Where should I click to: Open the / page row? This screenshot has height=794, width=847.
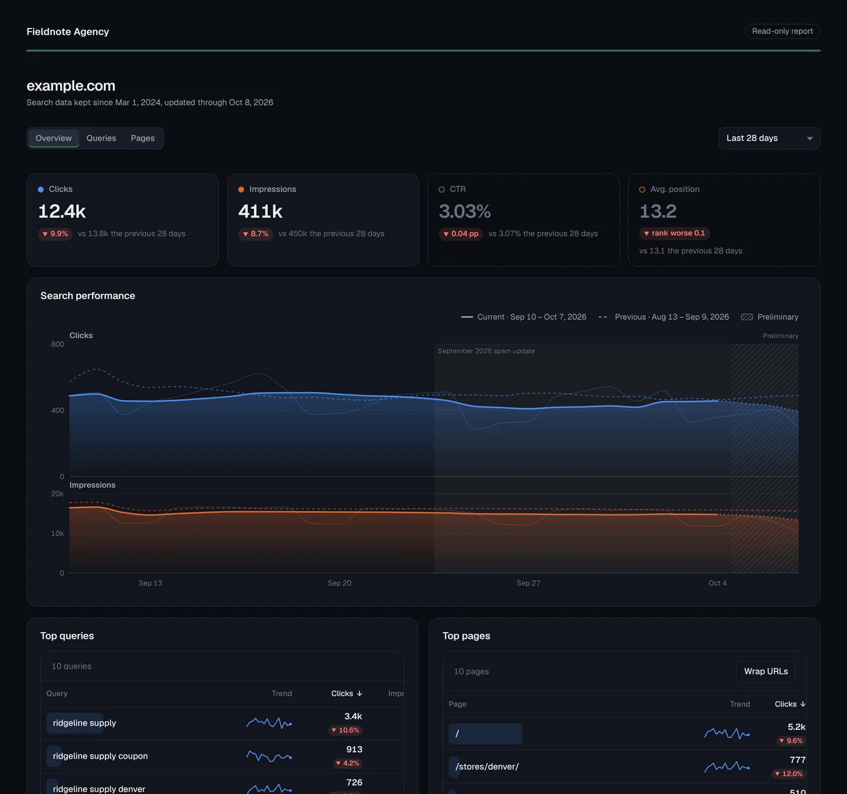coord(625,734)
